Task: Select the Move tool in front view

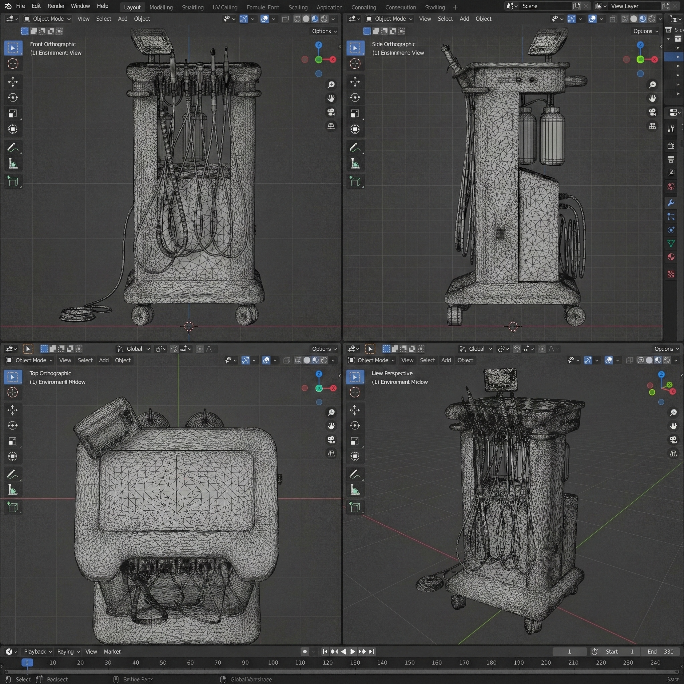Action: pos(13,82)
